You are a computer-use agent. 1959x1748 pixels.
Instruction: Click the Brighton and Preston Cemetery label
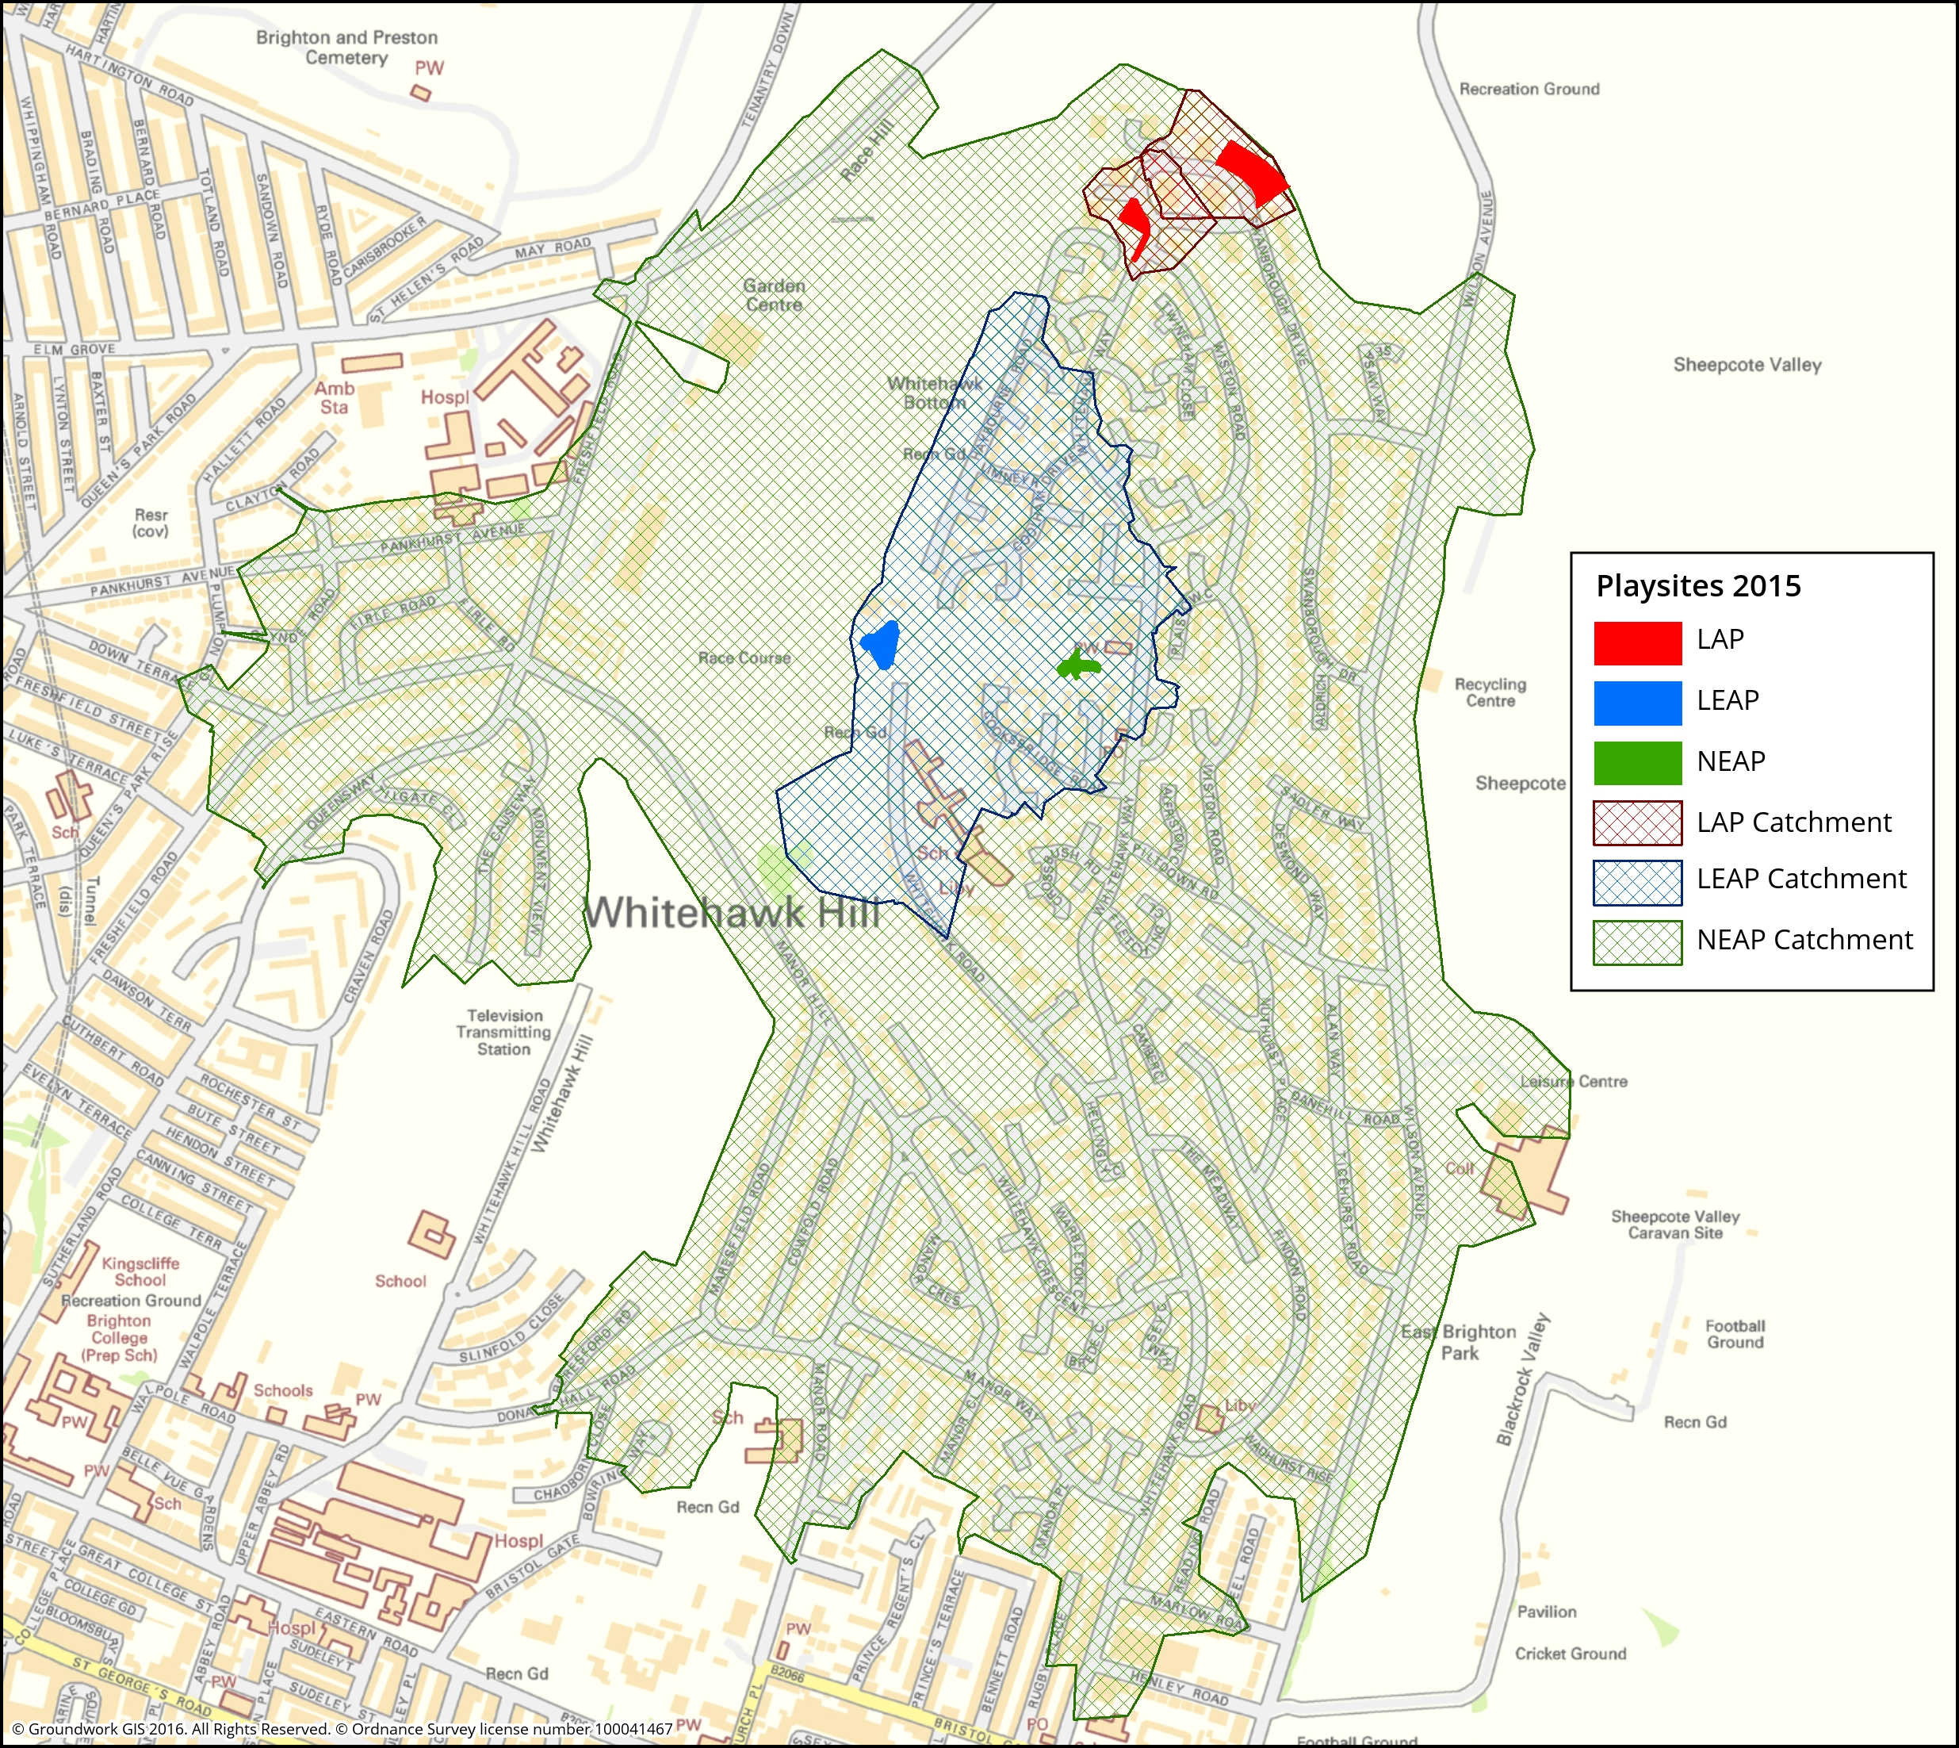[346, 47]
